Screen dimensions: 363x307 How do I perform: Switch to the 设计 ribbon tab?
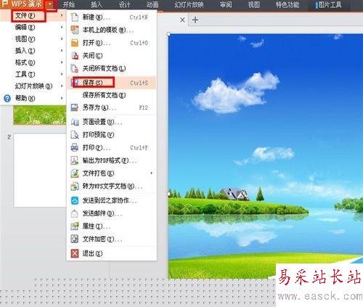[x=124, y=4]
